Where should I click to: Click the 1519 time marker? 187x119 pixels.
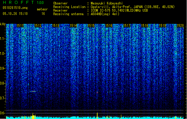point(163,26)
